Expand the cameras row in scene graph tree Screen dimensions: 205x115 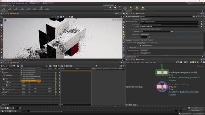click(x=2, y=87)
